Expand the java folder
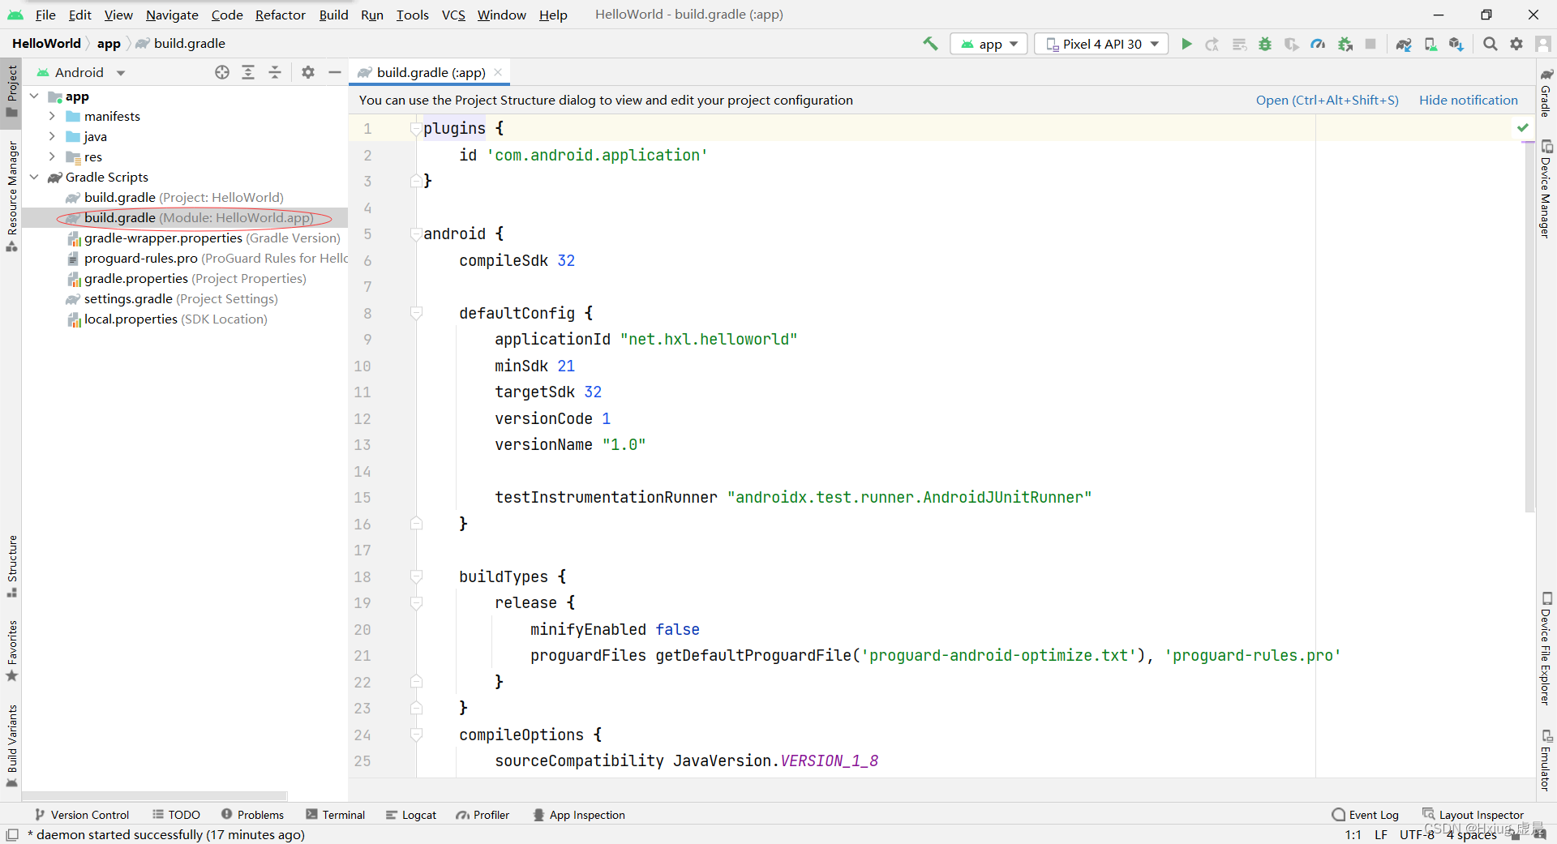 click(x=52, y=136)
